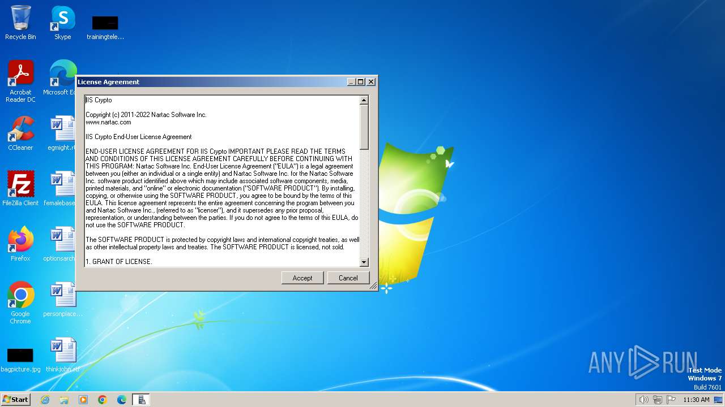Click the license text scrollbar down arrow
725x407 pixels.
point(364,262)
